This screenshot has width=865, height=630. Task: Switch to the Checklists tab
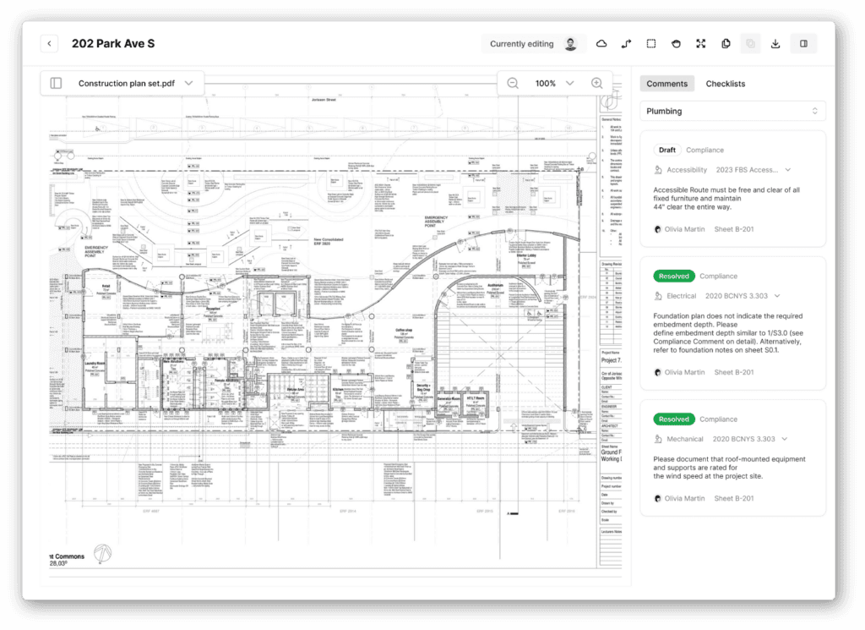coord(726,84)
